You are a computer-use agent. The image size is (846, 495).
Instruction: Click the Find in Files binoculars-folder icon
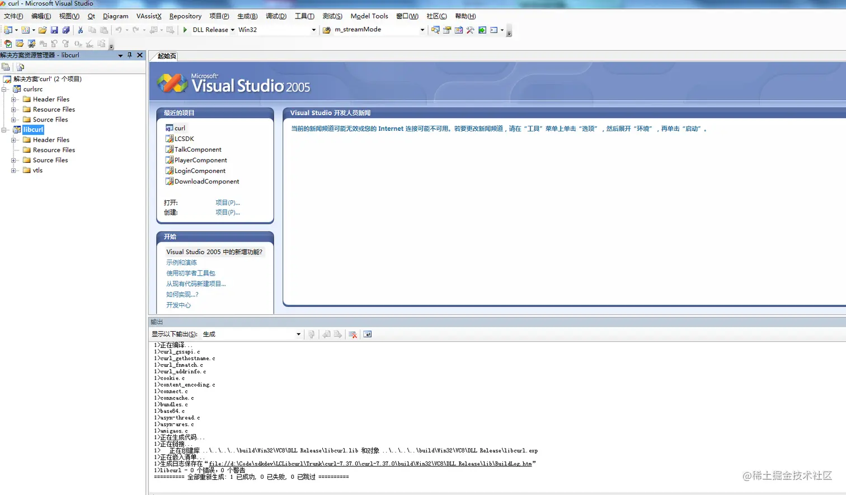pos(327,30)
